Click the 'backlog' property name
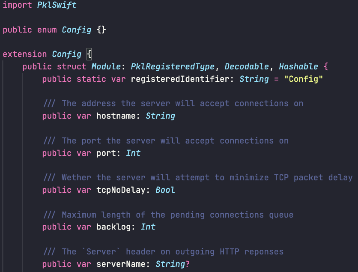The height and width of the screenshot is (272, 358). coord(113,227)
